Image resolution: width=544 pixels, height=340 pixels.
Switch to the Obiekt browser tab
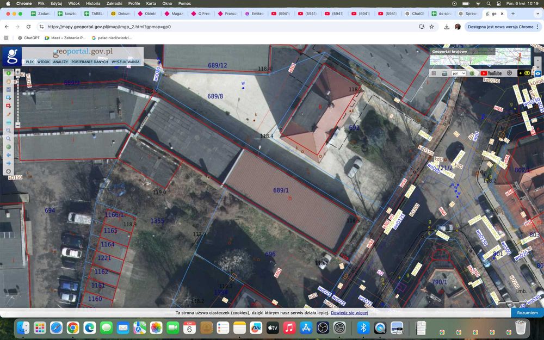coord(147,14)
